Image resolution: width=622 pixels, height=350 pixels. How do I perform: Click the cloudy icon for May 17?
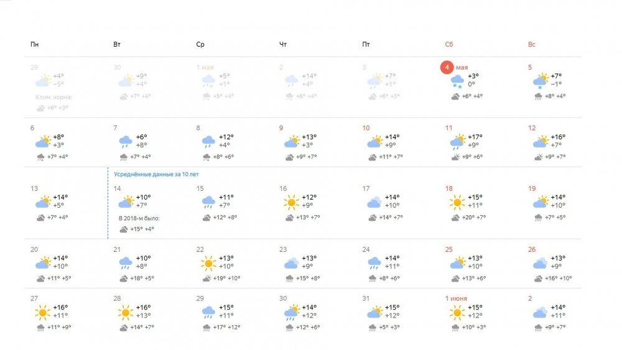click(x=374, y=203)
